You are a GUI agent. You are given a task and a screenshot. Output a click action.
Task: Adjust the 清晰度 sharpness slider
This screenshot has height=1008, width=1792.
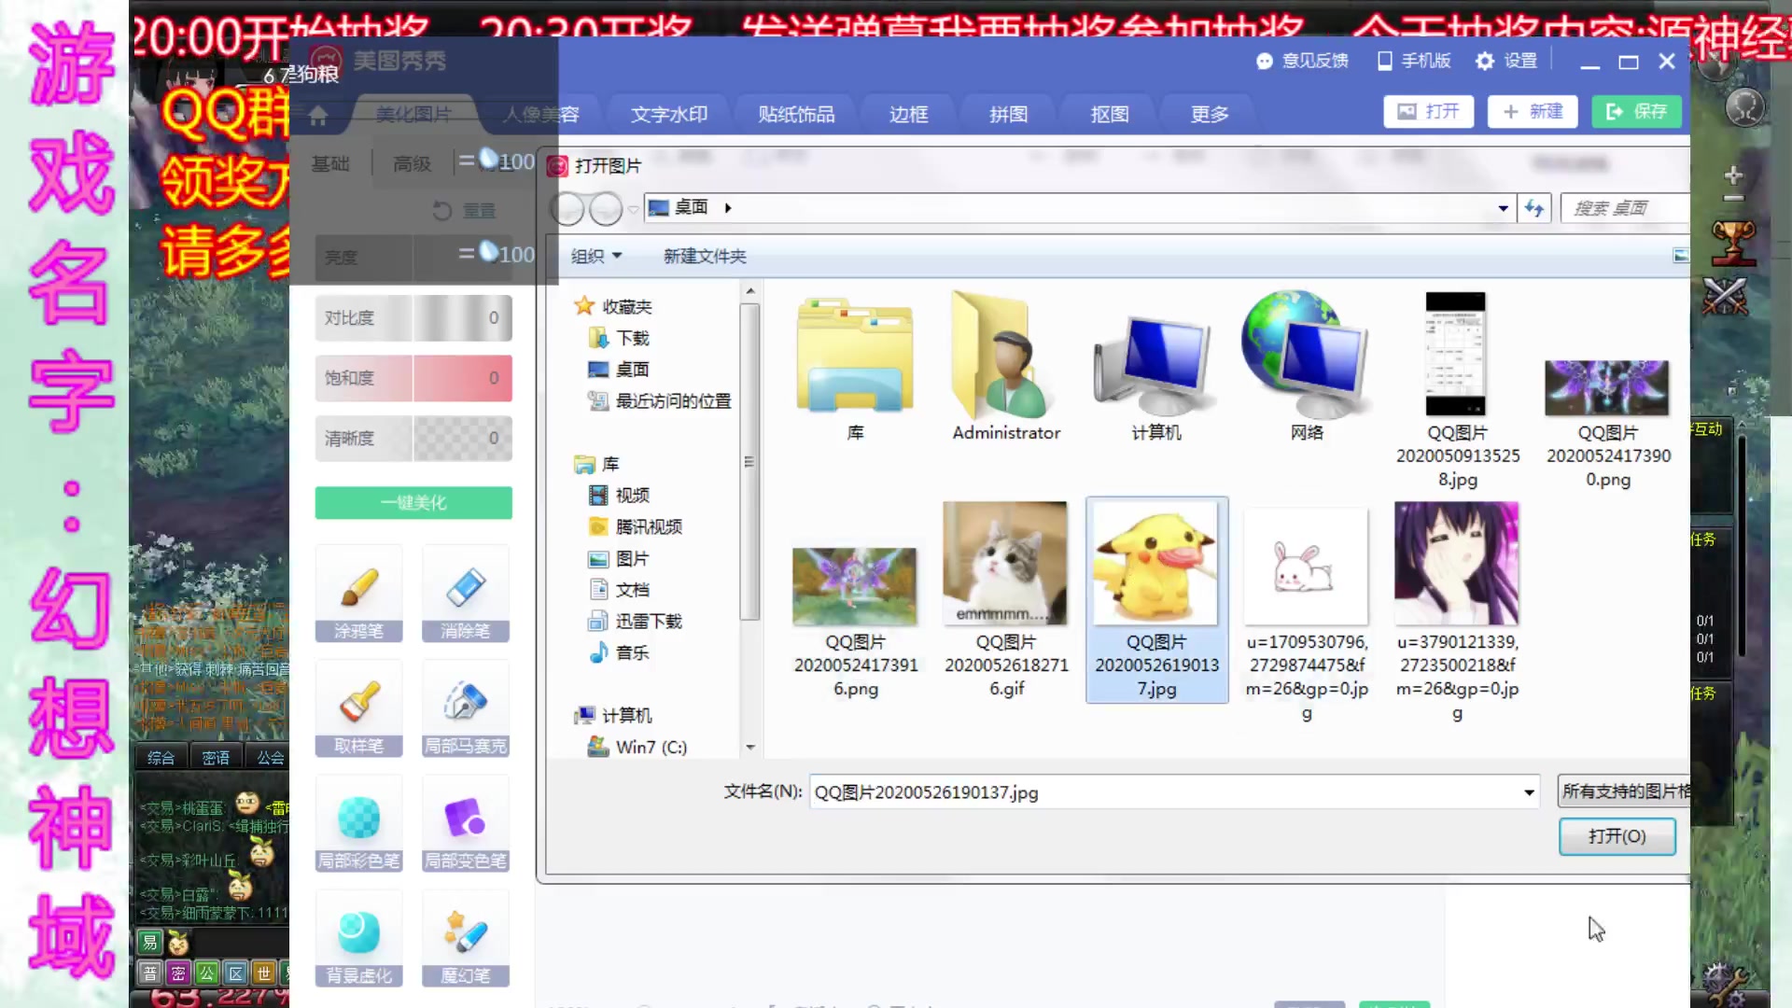click(413, 439)
